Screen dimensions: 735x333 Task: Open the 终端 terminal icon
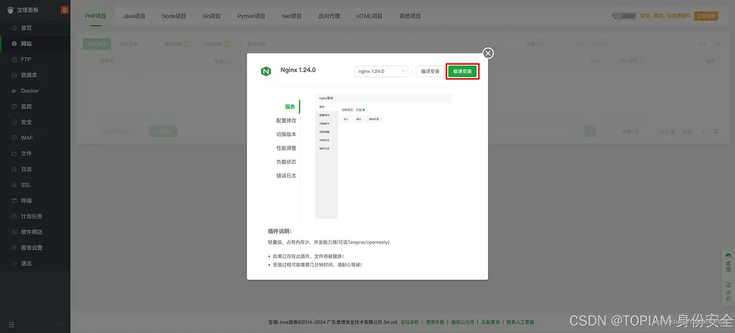(x=13, y=201)
